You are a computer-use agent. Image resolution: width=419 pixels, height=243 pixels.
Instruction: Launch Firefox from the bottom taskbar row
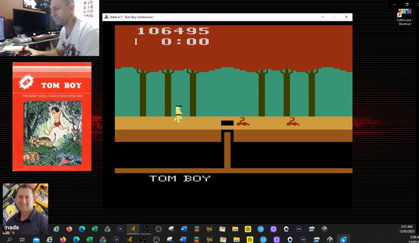[63, 240]
